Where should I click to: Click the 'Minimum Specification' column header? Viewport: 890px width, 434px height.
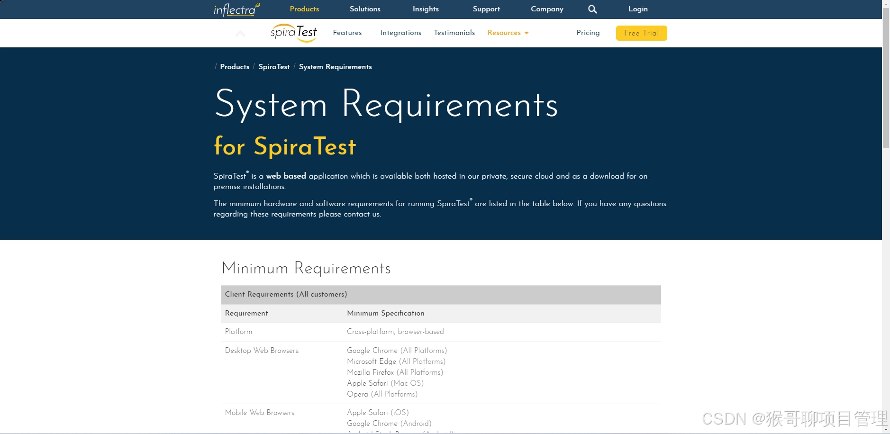386,313
